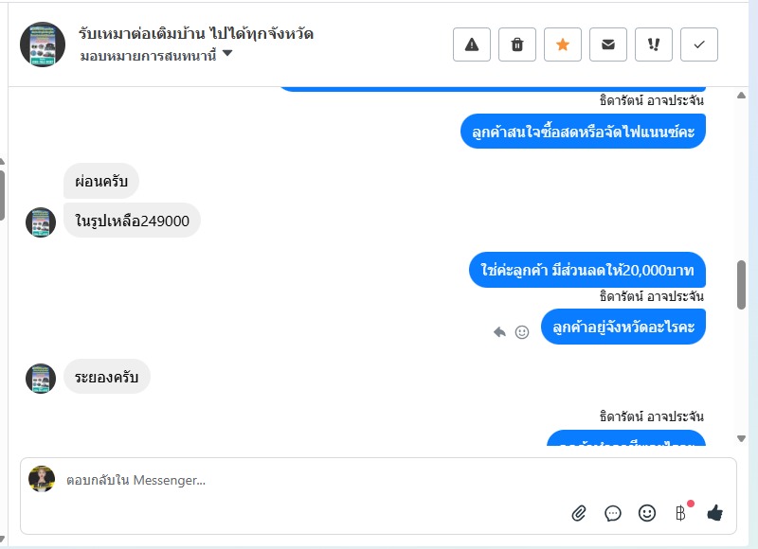The height and width of the screenshot is (549, 758).
Task: Open the emoji picker in the reply box
Action: [x=647, y=513]
